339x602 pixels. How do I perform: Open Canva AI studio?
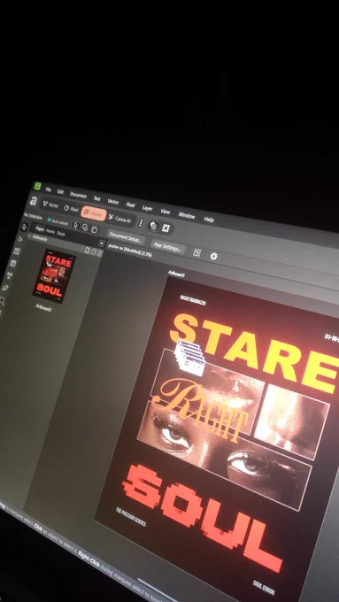click(x=120, y=219)
